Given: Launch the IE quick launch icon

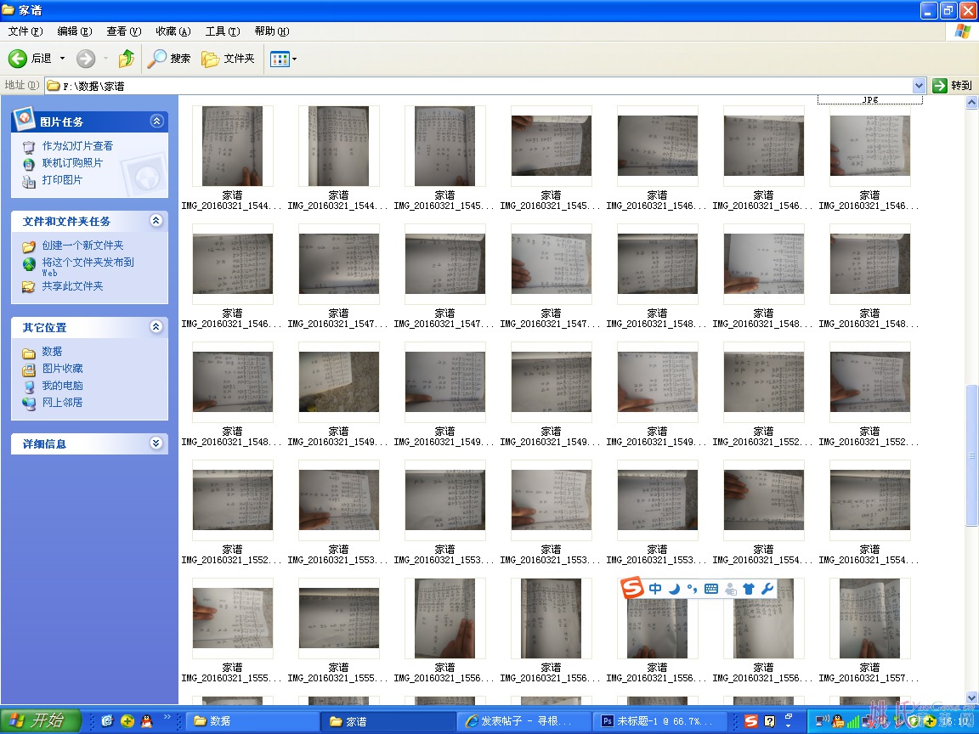Looking at the screenshot, I should click(107, 721).
